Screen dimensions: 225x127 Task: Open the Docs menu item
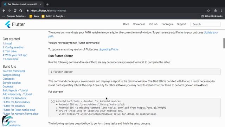(x=126, y=24)
